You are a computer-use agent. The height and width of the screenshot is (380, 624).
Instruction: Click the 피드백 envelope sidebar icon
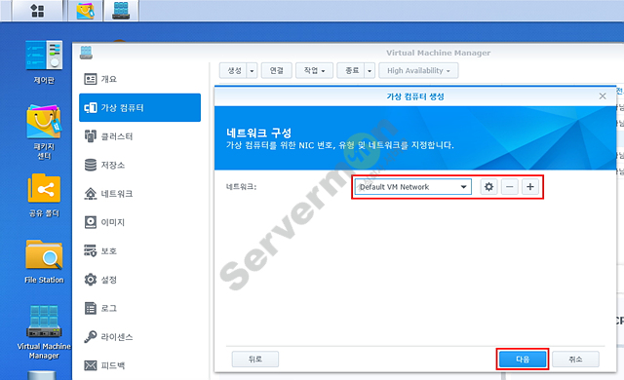coord(91,365)
